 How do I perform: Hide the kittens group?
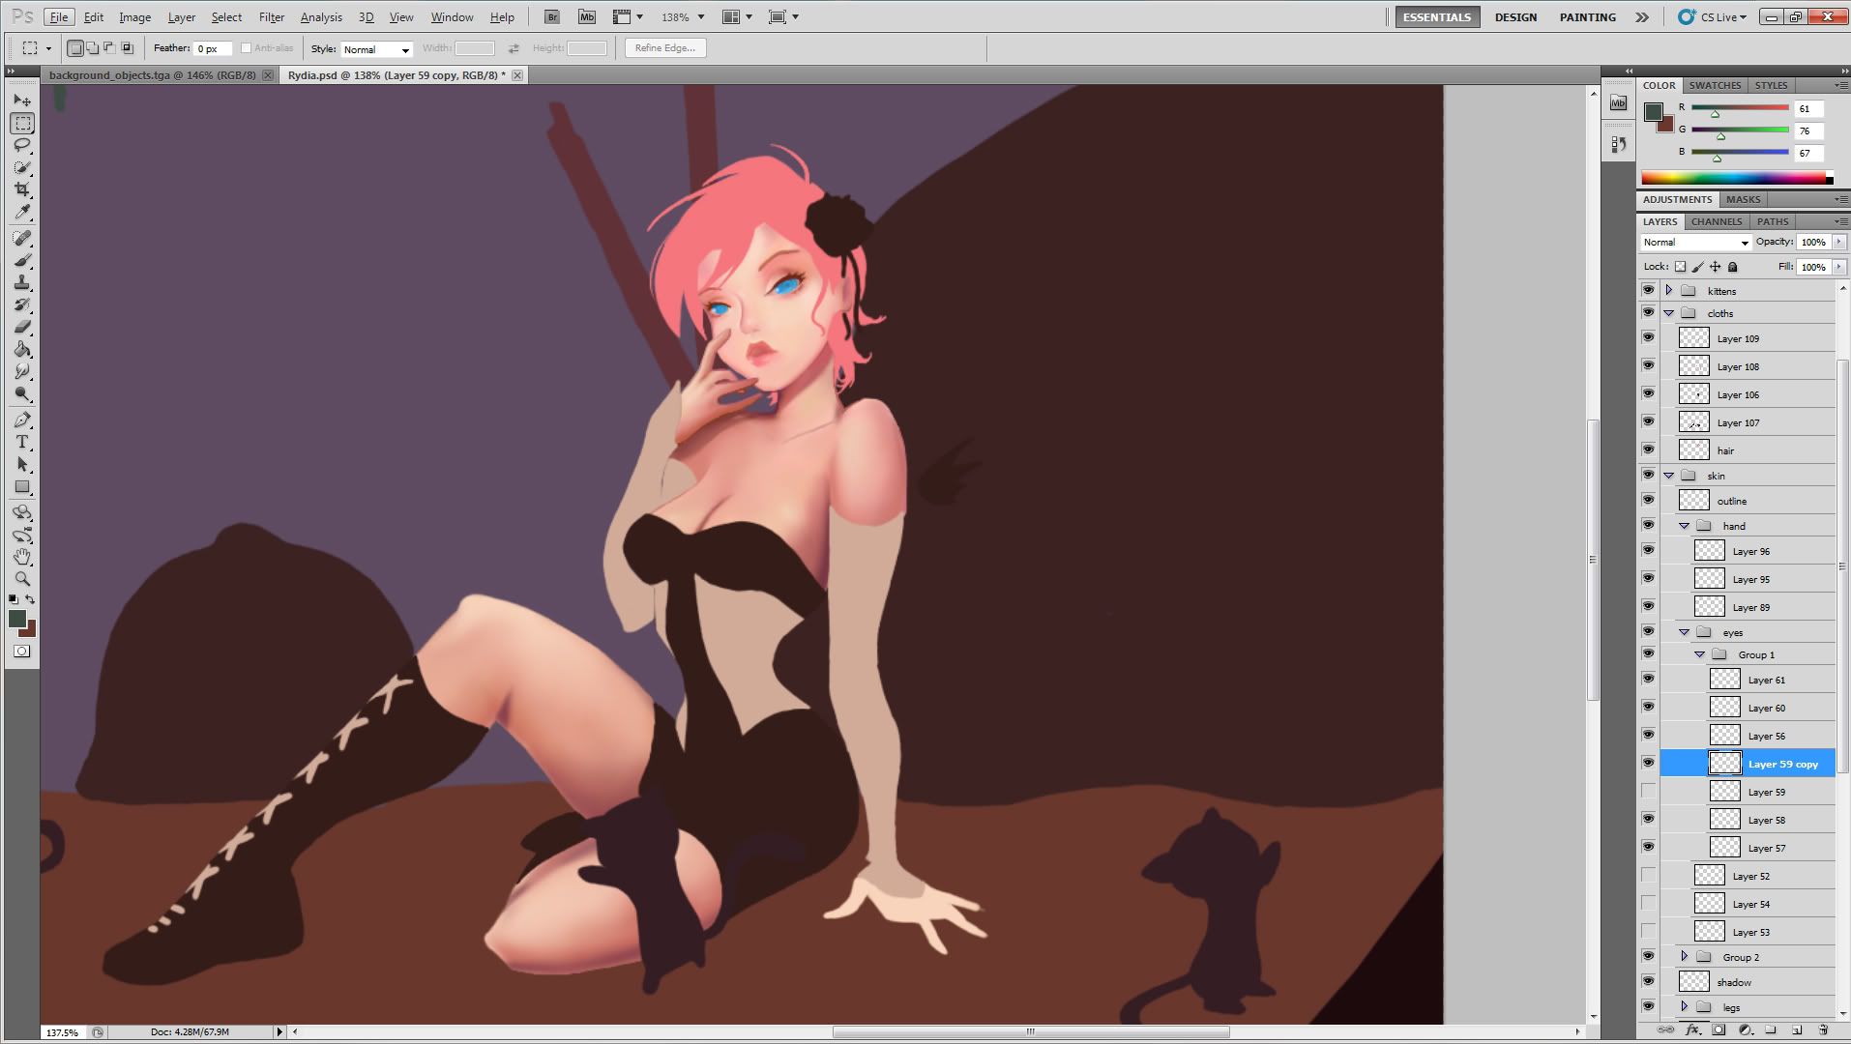click(x=1649, y=290)
